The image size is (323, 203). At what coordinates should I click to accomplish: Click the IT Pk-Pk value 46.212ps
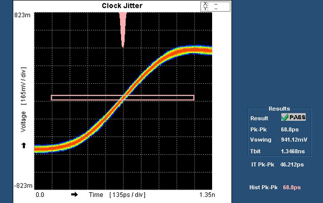click(292, 164)
